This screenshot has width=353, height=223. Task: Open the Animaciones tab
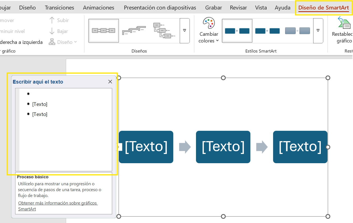pyautogui.click(x=99, y=8)
